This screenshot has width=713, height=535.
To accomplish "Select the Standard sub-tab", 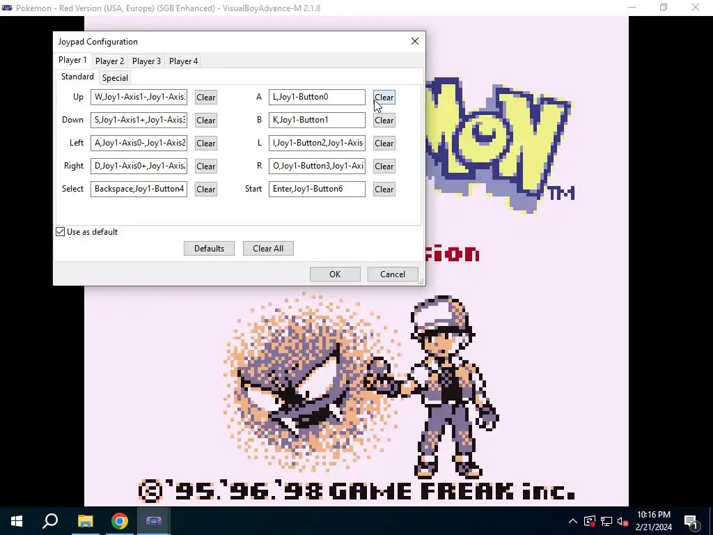I will (77, 77).
